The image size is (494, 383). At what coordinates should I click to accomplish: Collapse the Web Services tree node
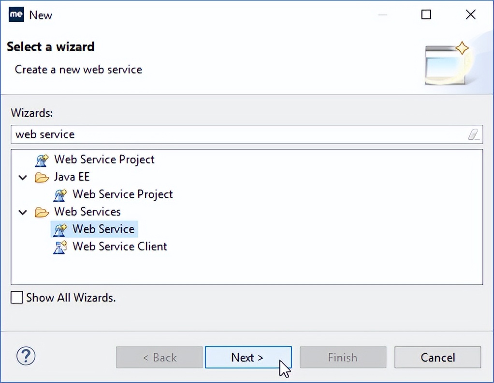coord(22,212)
